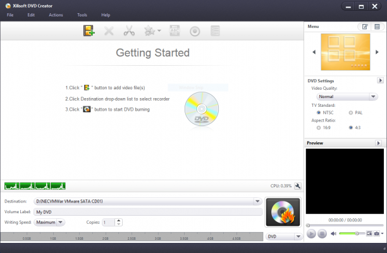Close the Xilisoft DVD Creator window

(x=374, y=6)
